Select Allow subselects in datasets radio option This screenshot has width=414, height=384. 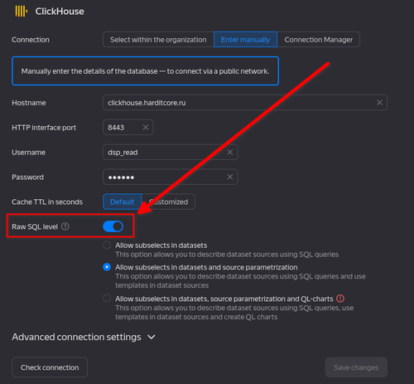(x=107, y=245)
